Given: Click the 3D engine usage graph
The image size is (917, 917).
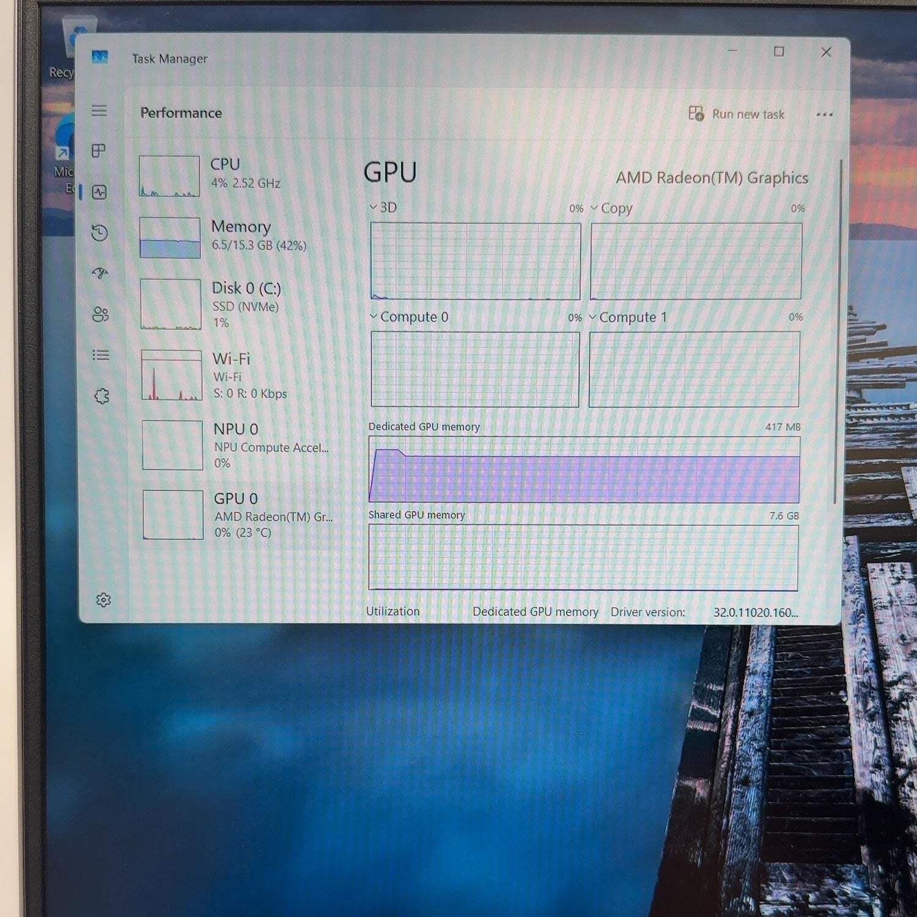Looking at the screenshot, I should pyautogui.click(x=475, y=261).
